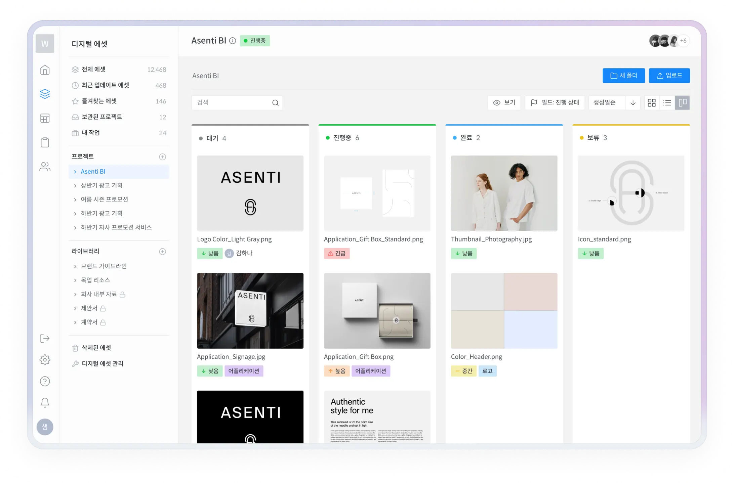Open the table view icon in the sidebar
The width and height of the screenshot is (734, 483).
point(45,118)
